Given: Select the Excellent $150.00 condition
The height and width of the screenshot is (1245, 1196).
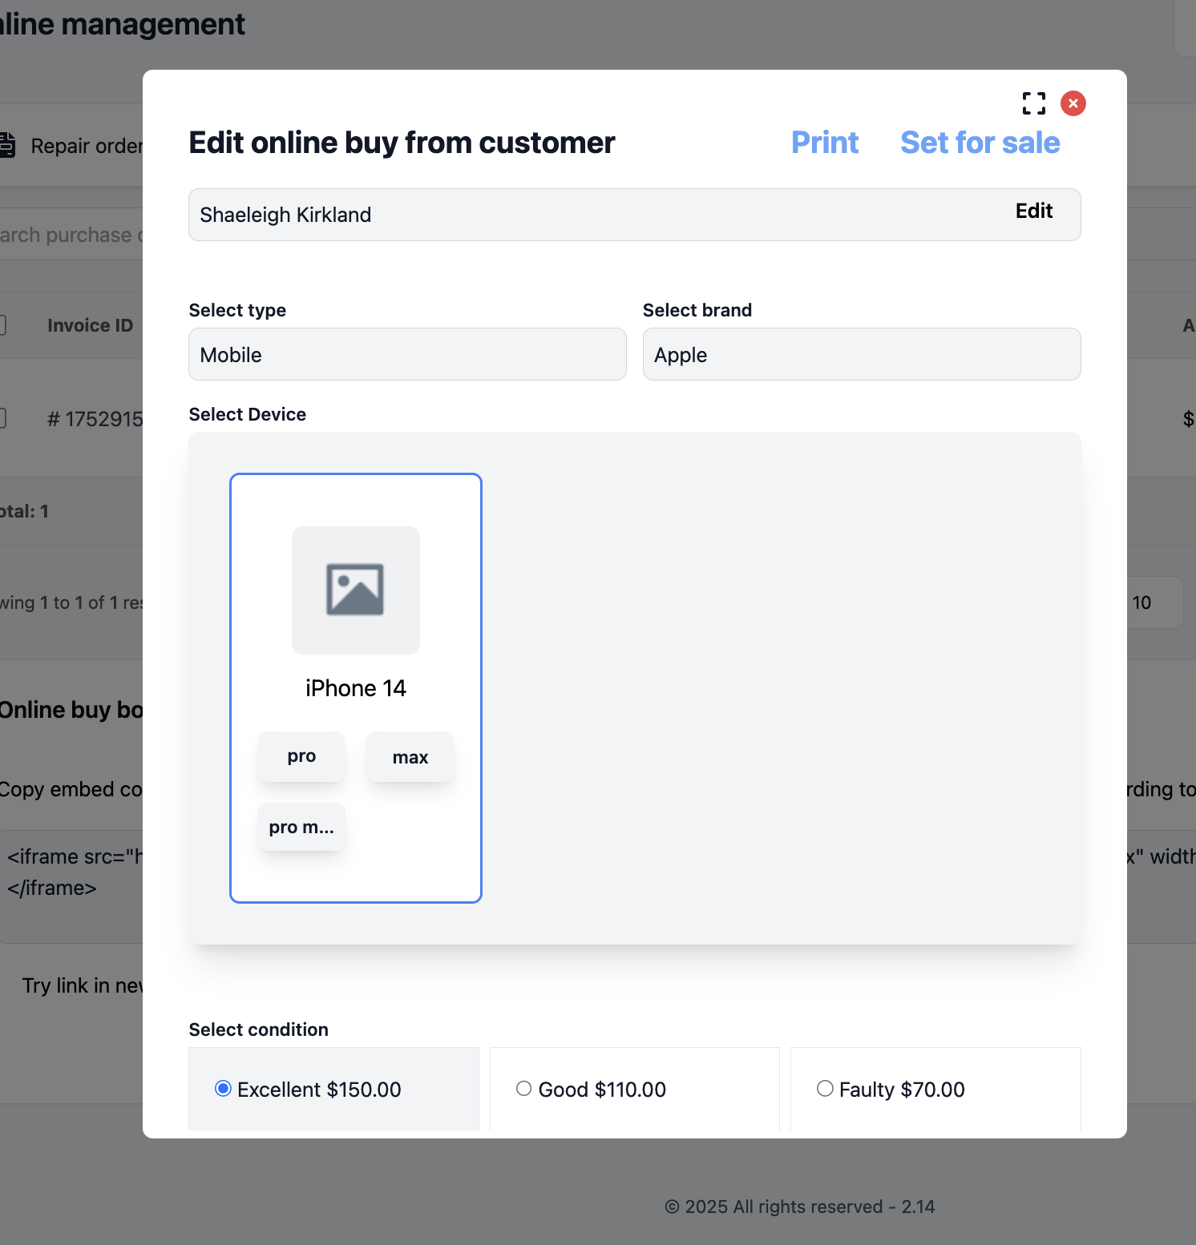Looking at the screenshot, I should tap(224, 1089).
